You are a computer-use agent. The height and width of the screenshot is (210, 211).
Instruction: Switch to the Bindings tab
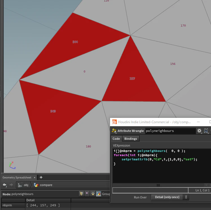[x=131, y=139]
